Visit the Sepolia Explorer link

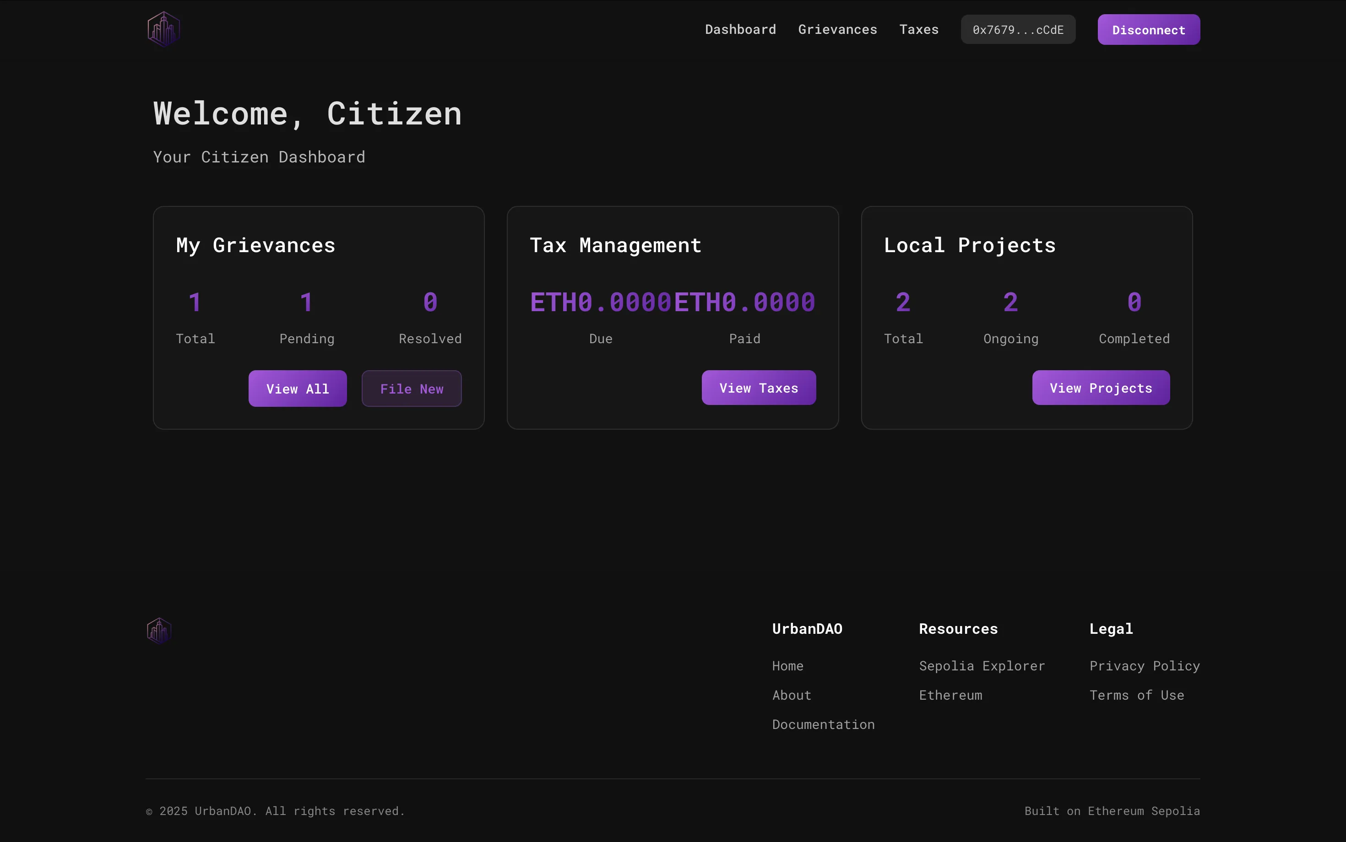coord(981,666)
